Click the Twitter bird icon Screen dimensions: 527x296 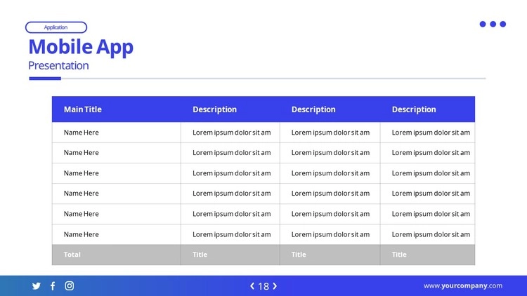tap(37, 285)
